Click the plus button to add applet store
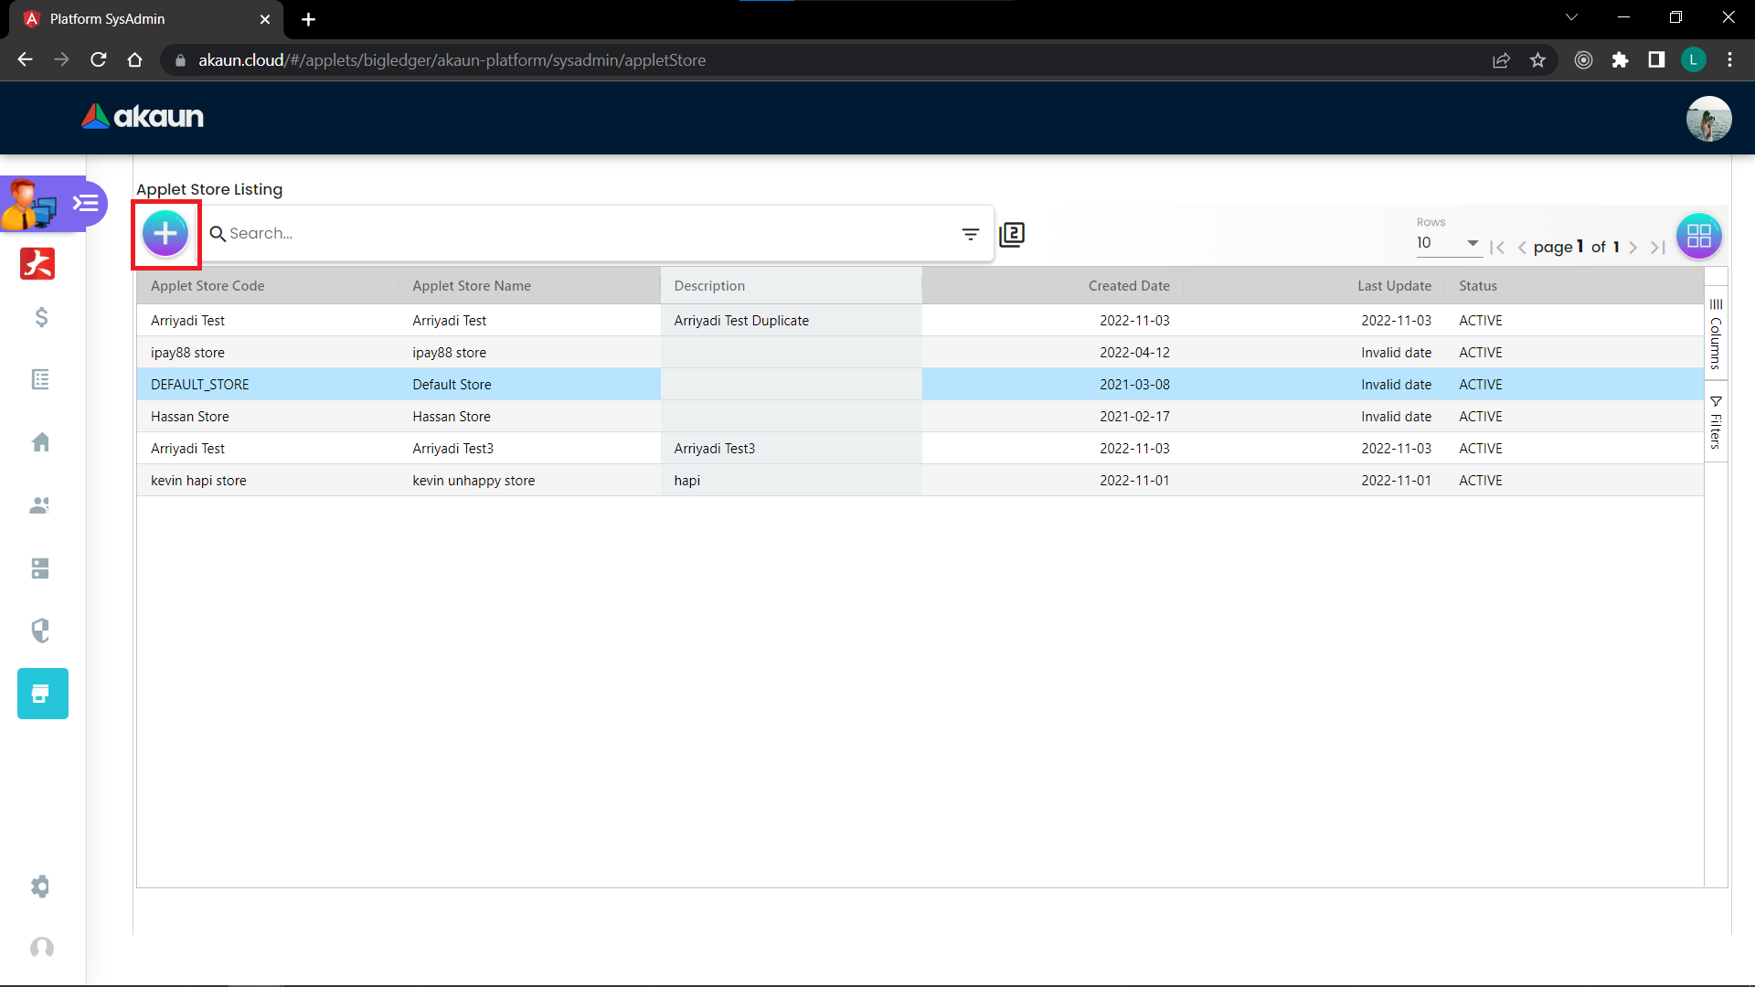 165,234
